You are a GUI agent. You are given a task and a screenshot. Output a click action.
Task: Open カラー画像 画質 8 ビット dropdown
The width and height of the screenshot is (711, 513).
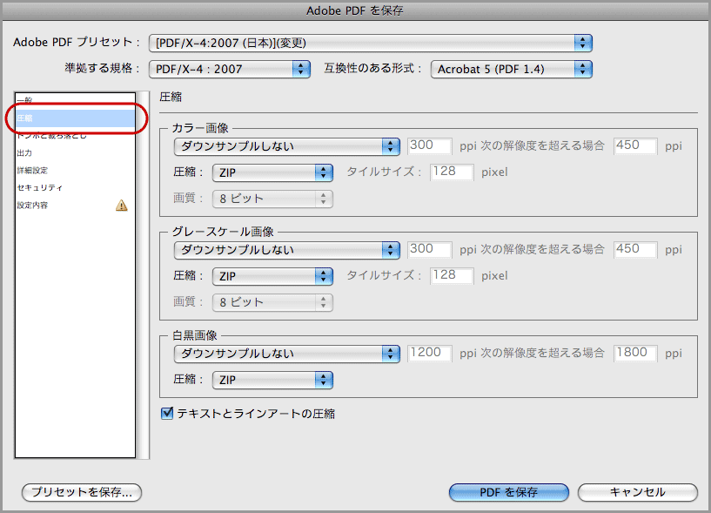click(x=272, y=199)
